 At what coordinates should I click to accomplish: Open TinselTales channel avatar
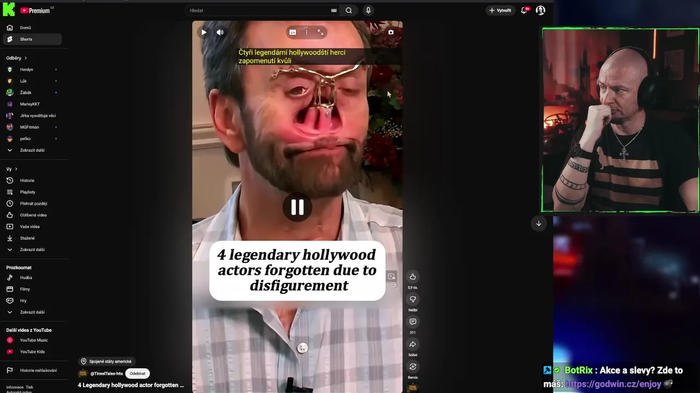pos(83,373)
